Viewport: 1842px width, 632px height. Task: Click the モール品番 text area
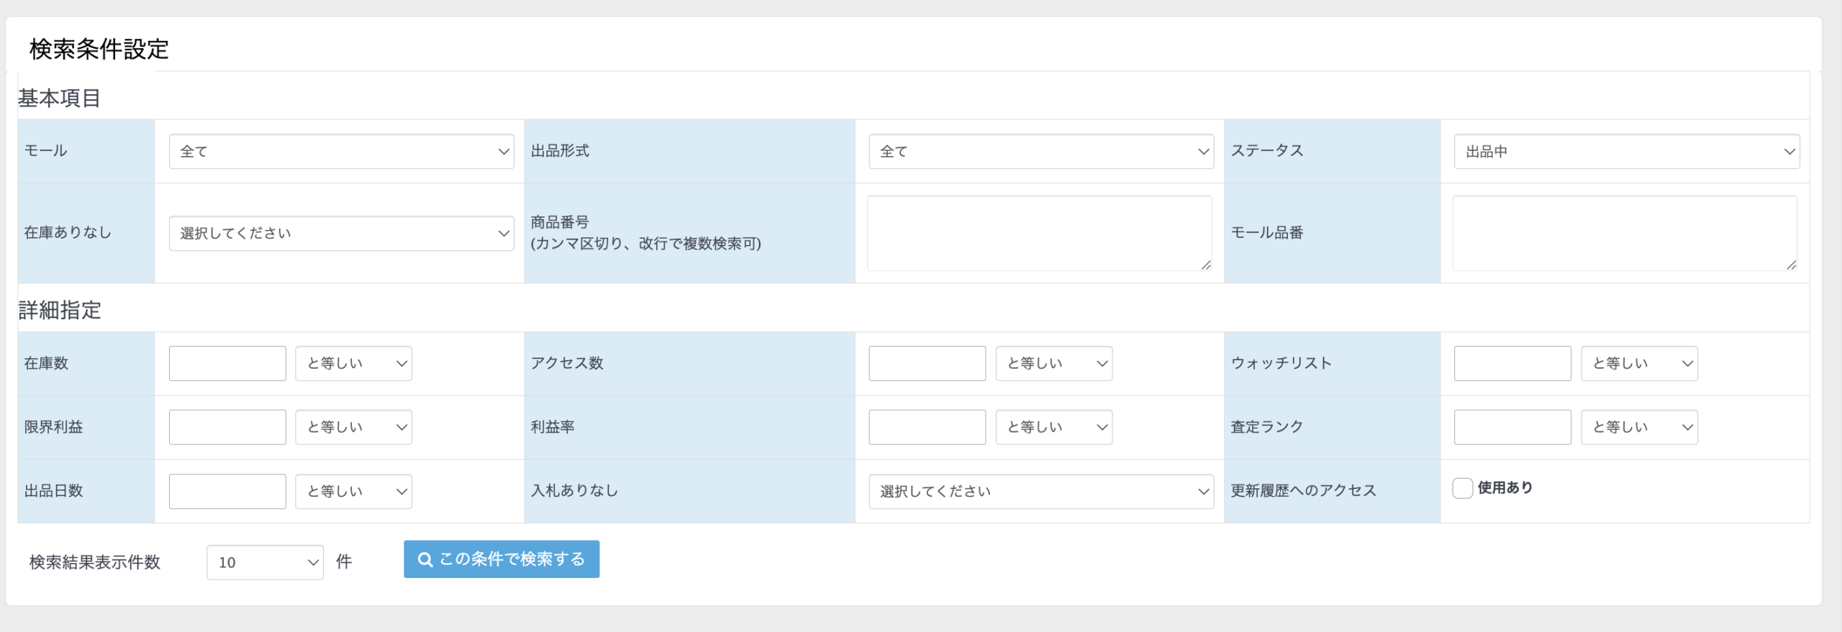[x=1625, y=233]
